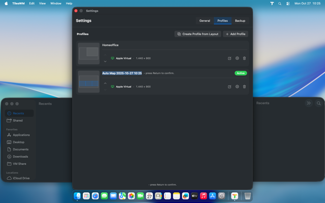Open Reminders from the Dock
This screenshot has width=325, height=203.
[x=168, y=196]
